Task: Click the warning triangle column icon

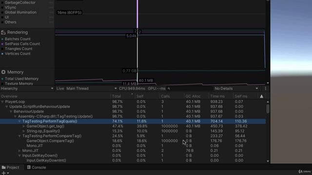Action: pyautogui.click(x=261, y=96)
